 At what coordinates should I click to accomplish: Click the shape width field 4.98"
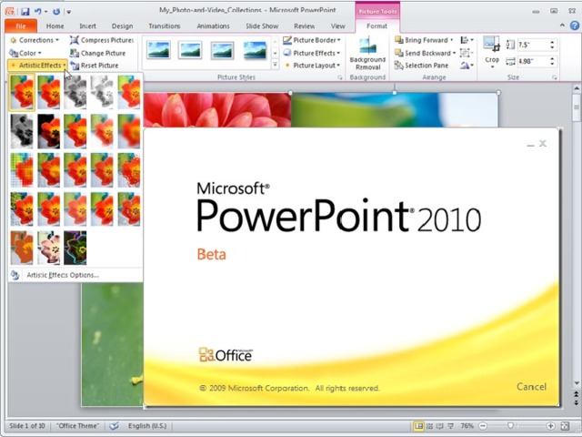(533, 61)
